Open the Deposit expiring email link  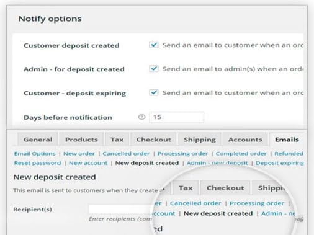pos(280,163)
